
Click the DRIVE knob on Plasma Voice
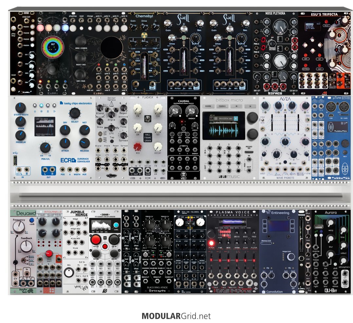point(237,233)
